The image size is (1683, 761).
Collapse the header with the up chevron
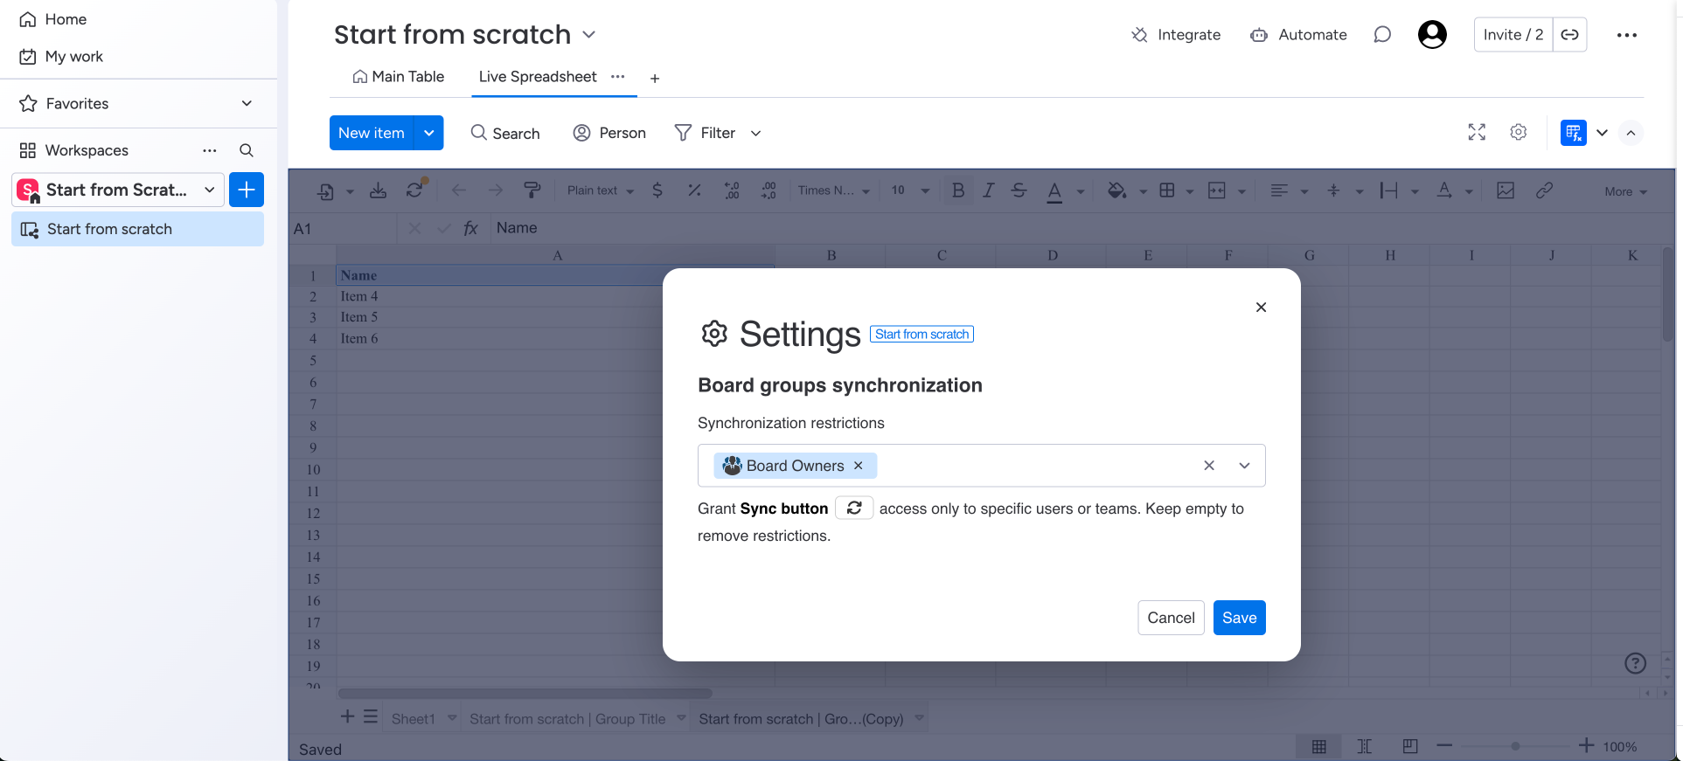tap(1631, 133)
